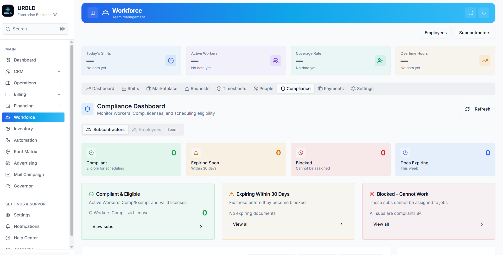This screenshot has height=255, width=503.
Task: Click the Inventory box icon in sidebar
Action: tap(8, 129)
